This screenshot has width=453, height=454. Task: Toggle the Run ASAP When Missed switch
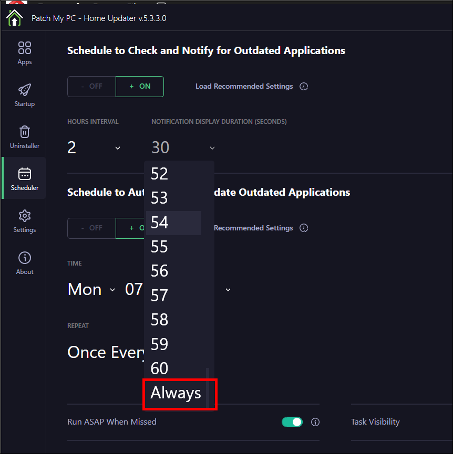(292, 422)
